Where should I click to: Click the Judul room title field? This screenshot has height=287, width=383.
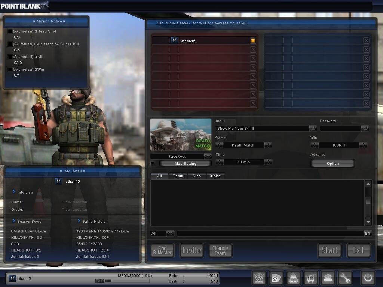point(262,128)
